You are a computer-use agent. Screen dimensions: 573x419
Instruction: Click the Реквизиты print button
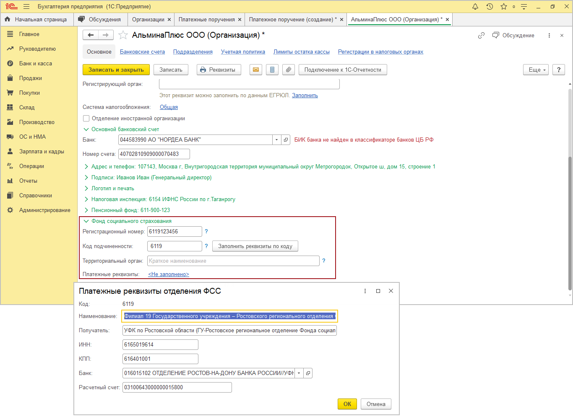(219, 70)
